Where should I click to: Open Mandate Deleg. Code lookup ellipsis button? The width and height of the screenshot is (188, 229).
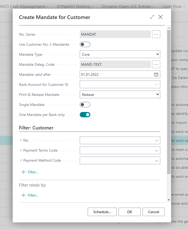click(156, 64)
